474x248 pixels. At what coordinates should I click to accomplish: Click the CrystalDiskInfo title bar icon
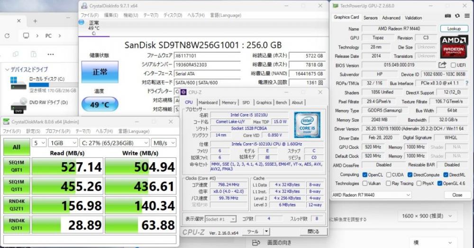(84, 6)
